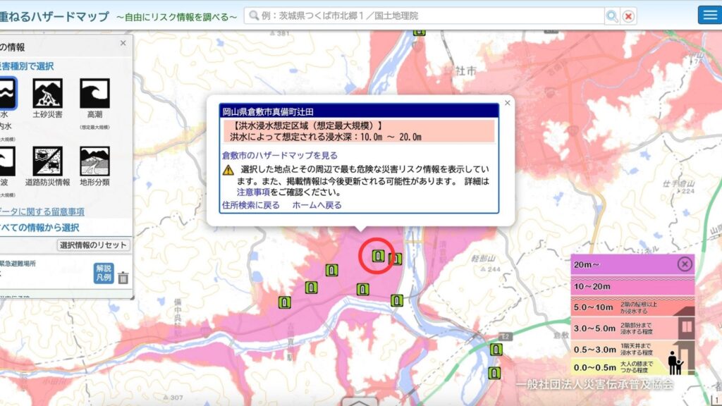Open 倉敷市のハザードマップを見る link

point(280,155)
